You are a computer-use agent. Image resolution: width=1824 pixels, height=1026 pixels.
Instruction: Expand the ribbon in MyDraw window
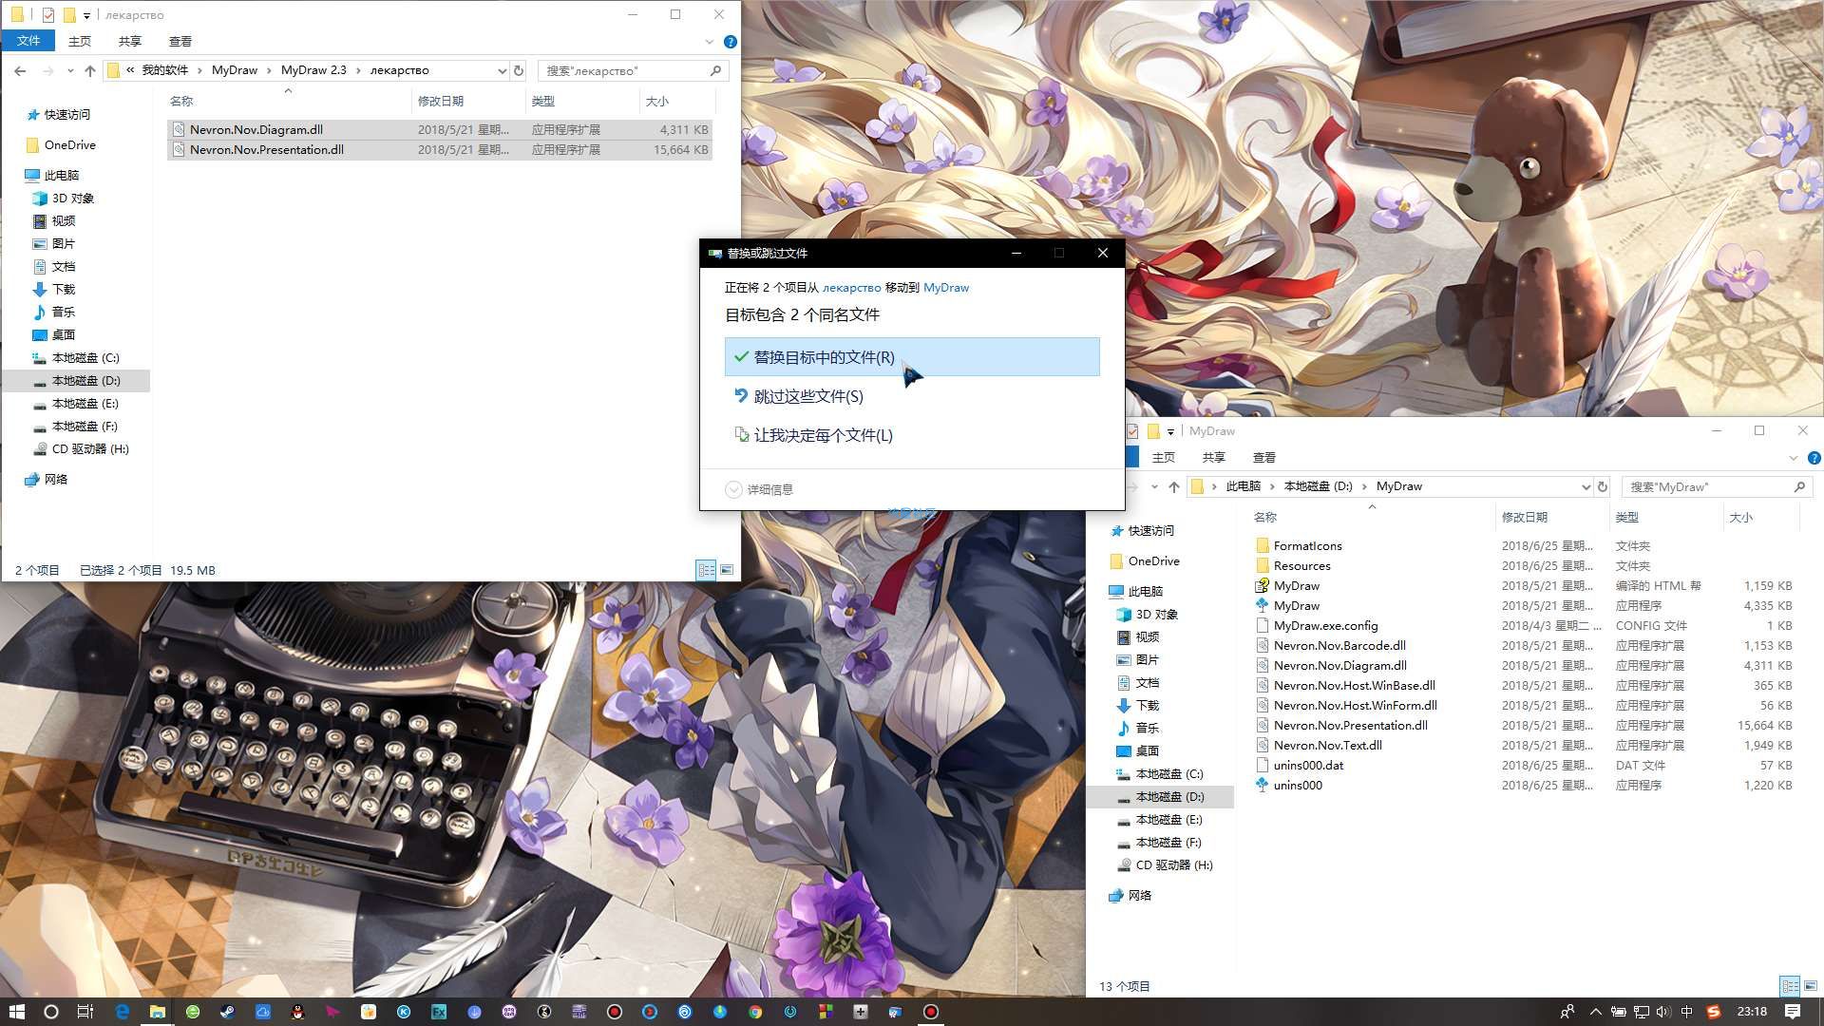point(1793,458)
